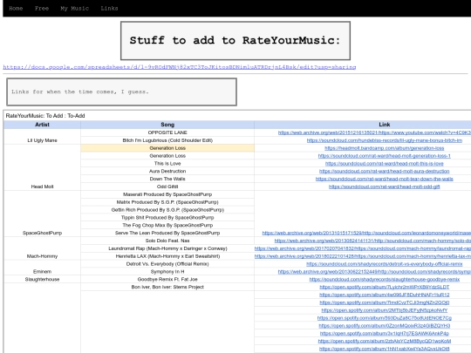This screenshot has width=471, height=353.
Task: Open the Serve The Lean web archive link
Action: pos(366,233)
